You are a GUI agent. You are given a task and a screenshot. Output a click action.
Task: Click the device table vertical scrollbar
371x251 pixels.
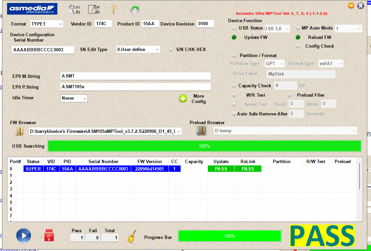coord(360,176)
